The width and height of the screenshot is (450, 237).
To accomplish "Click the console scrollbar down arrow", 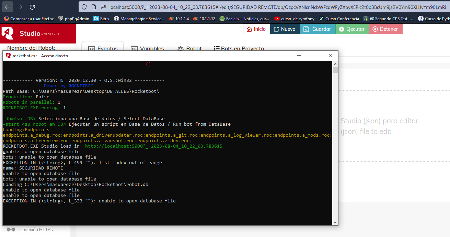I will click(335, 223).
